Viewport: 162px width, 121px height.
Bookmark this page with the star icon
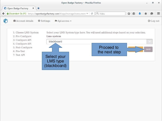129,14
